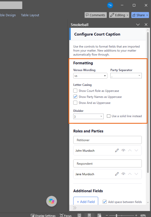Click the Copilot floating icon
This screenshot has width=151, height=217.
click(x=52, y=201)
